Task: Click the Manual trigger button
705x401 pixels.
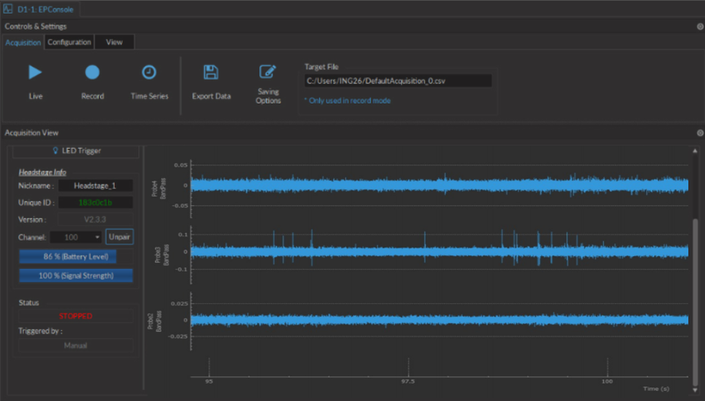Action: [x=74, y=345]
